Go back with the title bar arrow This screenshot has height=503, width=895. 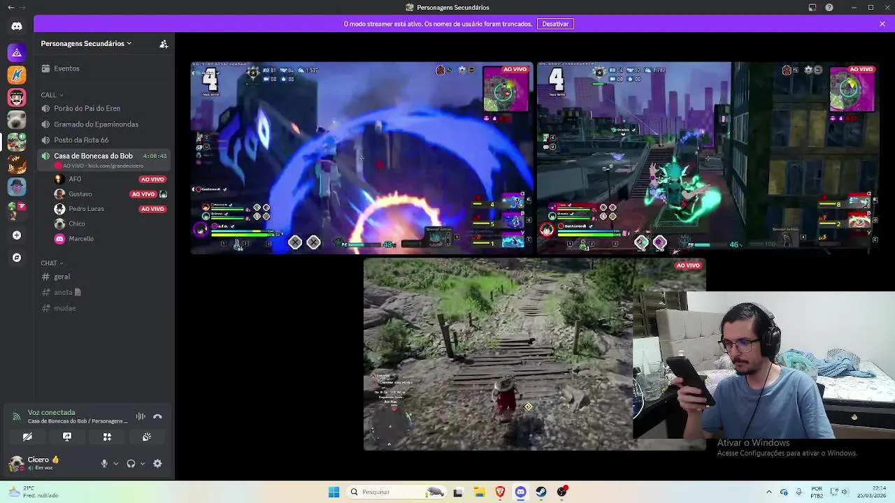pyautogui.click(x=10, y=8)
